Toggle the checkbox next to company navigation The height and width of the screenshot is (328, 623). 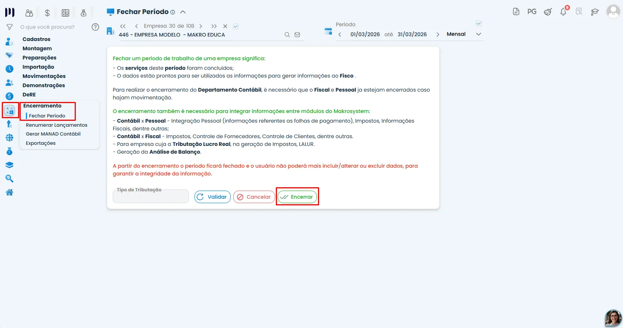[236, 26]
